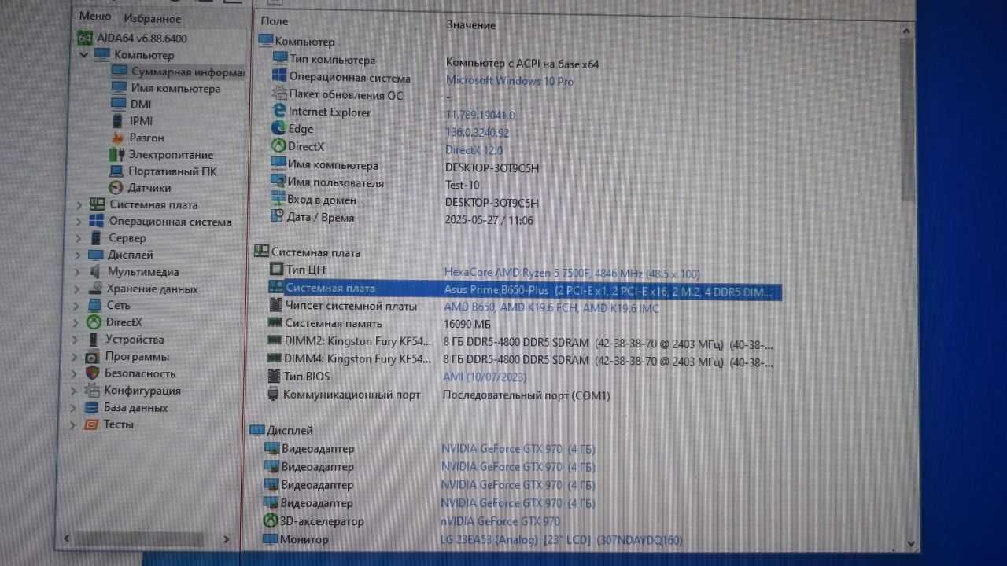Click Операционная система Windows logo icon

(279, 77)
